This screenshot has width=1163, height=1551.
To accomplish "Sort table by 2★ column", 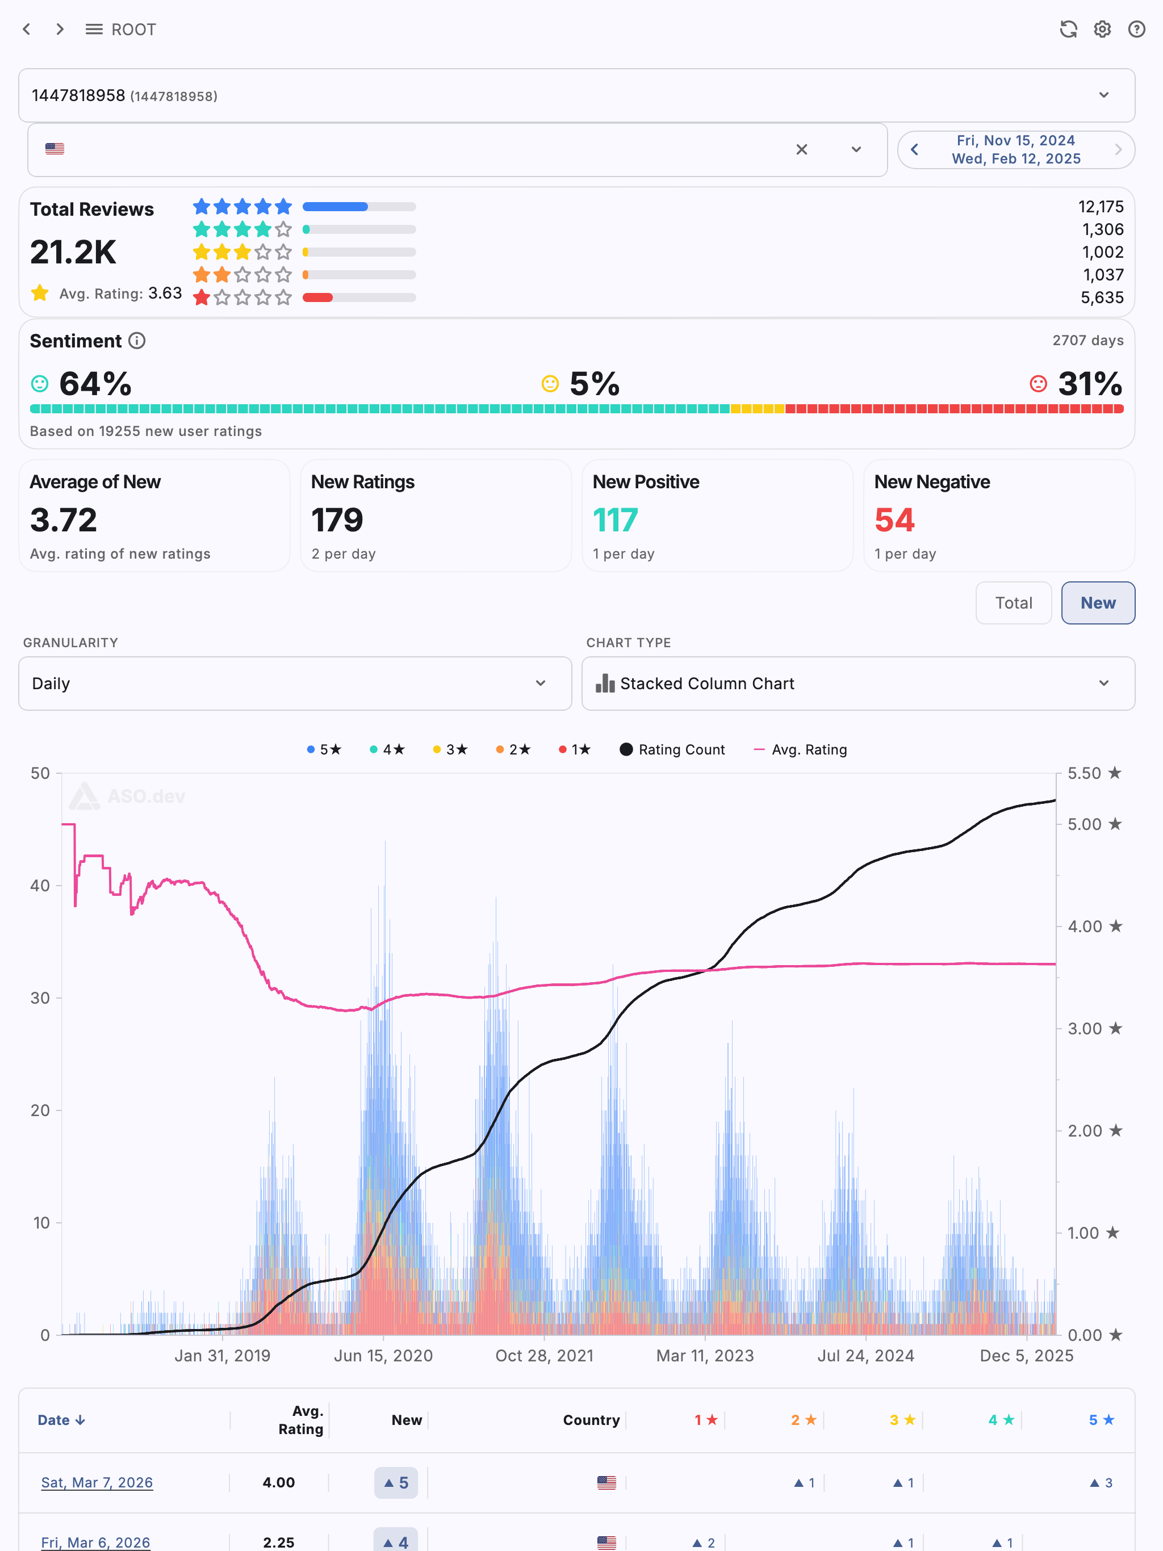I will point(804,1420).
